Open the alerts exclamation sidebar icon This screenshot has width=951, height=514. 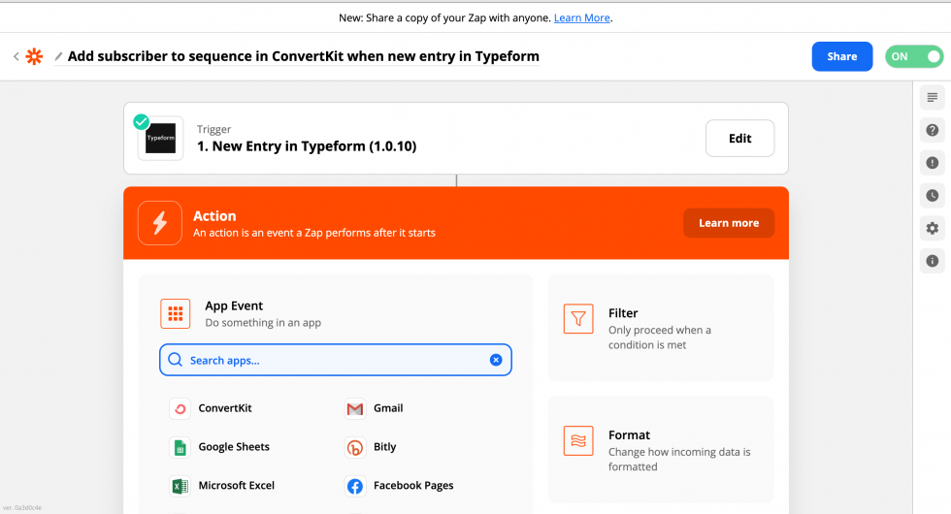tap(933, 163)
